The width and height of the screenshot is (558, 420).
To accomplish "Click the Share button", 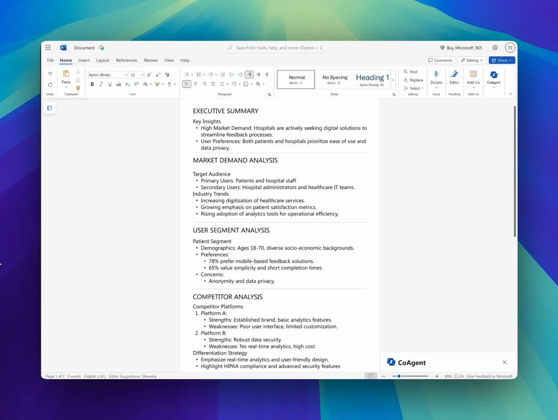I will coord(502,60).
